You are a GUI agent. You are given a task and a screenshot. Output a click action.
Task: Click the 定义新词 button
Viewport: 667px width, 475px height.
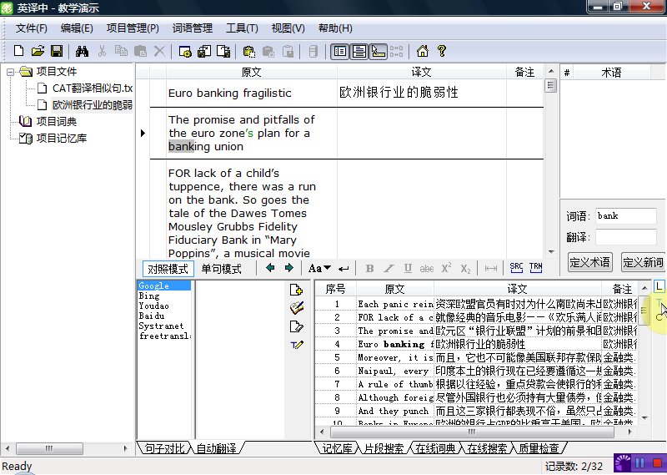point(644,262)
